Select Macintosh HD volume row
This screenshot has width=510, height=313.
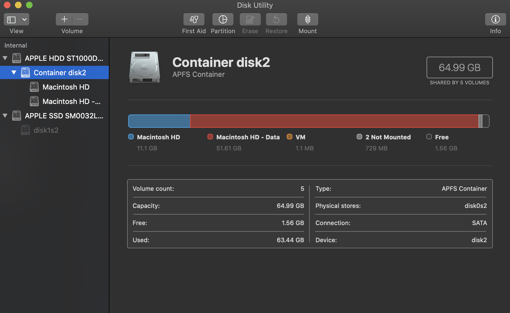point(54,87)
